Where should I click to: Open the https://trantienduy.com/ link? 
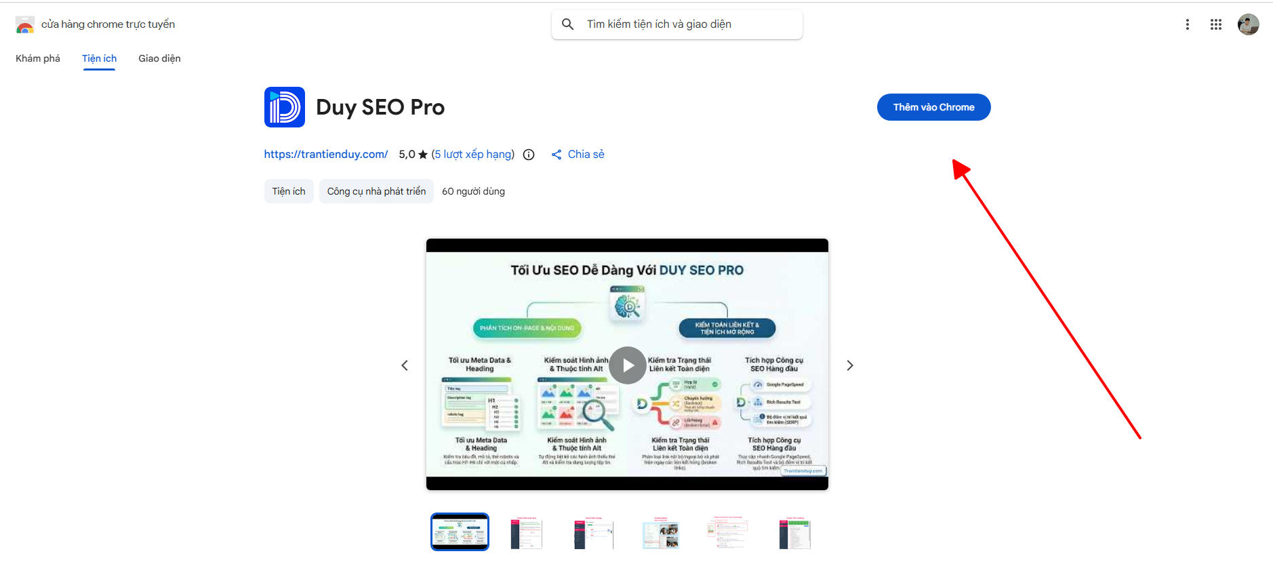point(326,155)
